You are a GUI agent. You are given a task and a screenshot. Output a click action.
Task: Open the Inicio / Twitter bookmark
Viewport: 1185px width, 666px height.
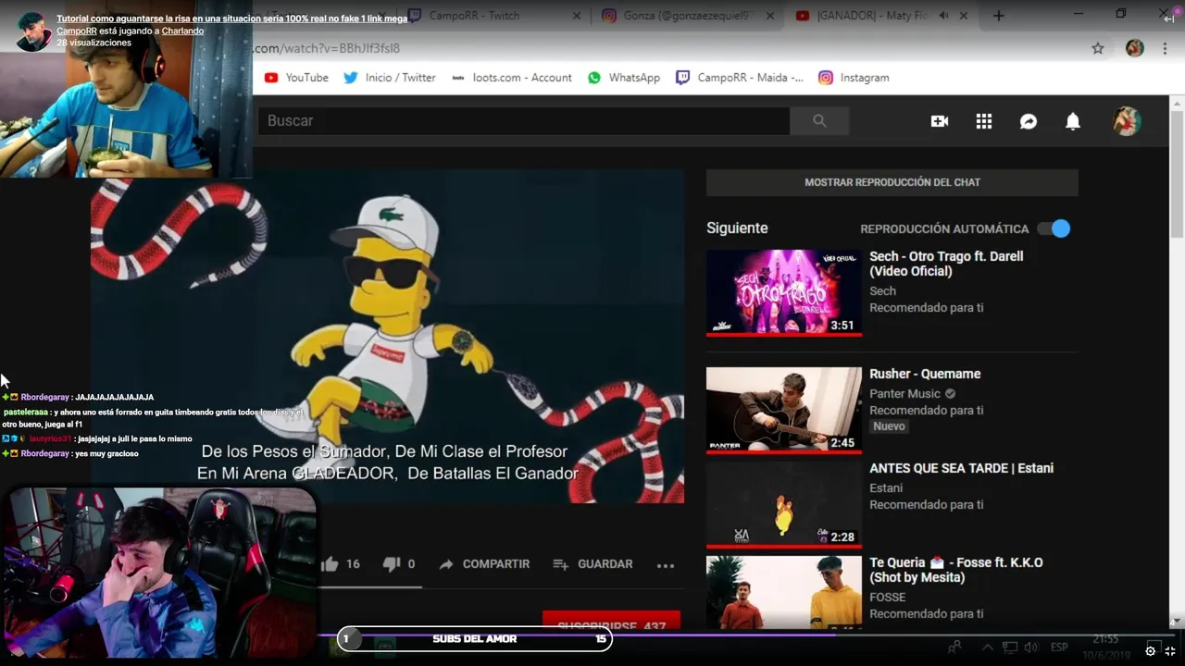click(x=389, y=78)
